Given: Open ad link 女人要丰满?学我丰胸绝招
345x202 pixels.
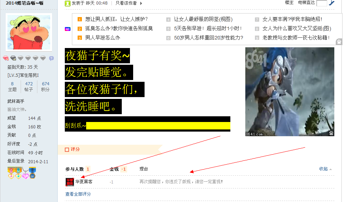Looking at the screenshot, I should pos(292,19).
